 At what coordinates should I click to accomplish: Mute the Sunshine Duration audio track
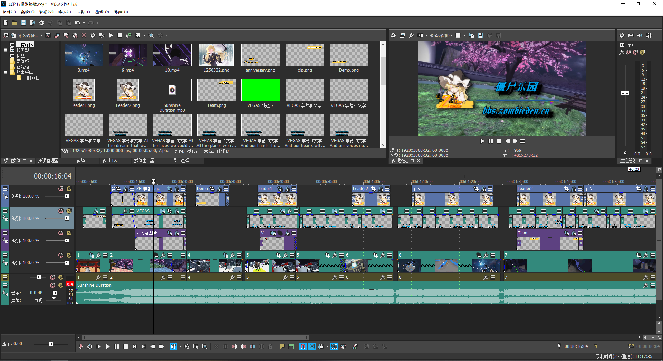click(x=52, y=285)
